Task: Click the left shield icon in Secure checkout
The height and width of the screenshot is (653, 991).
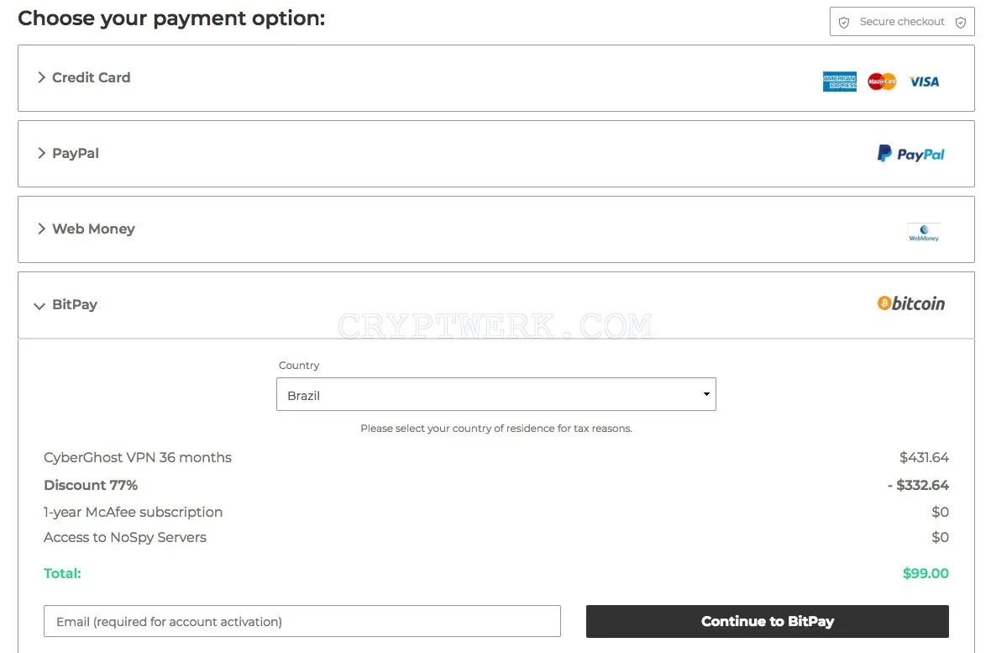Action: (844, 22)
